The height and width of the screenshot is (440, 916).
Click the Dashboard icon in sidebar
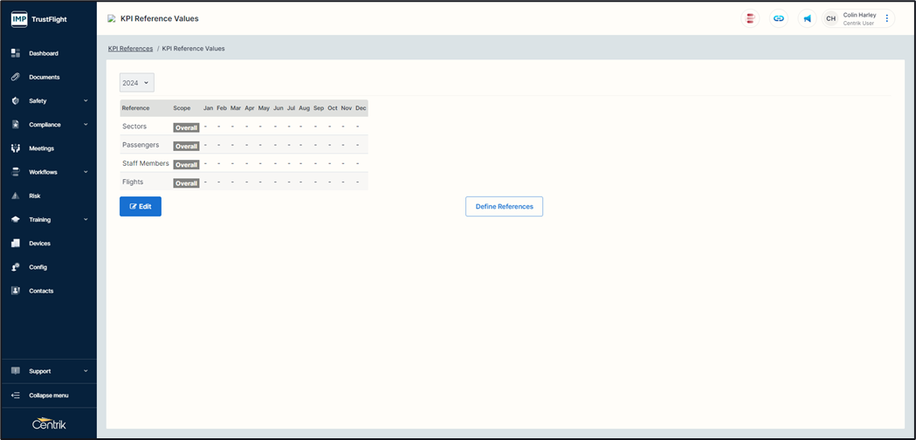(16, 53)
